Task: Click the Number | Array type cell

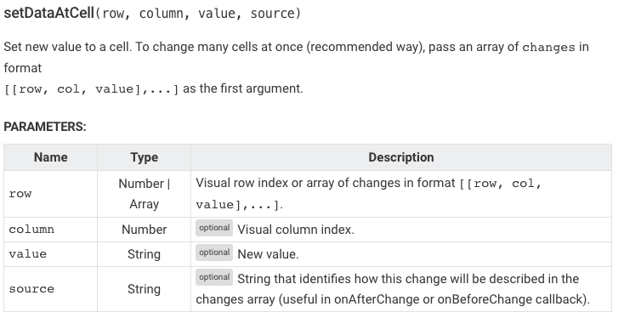Action: [144, 194]
